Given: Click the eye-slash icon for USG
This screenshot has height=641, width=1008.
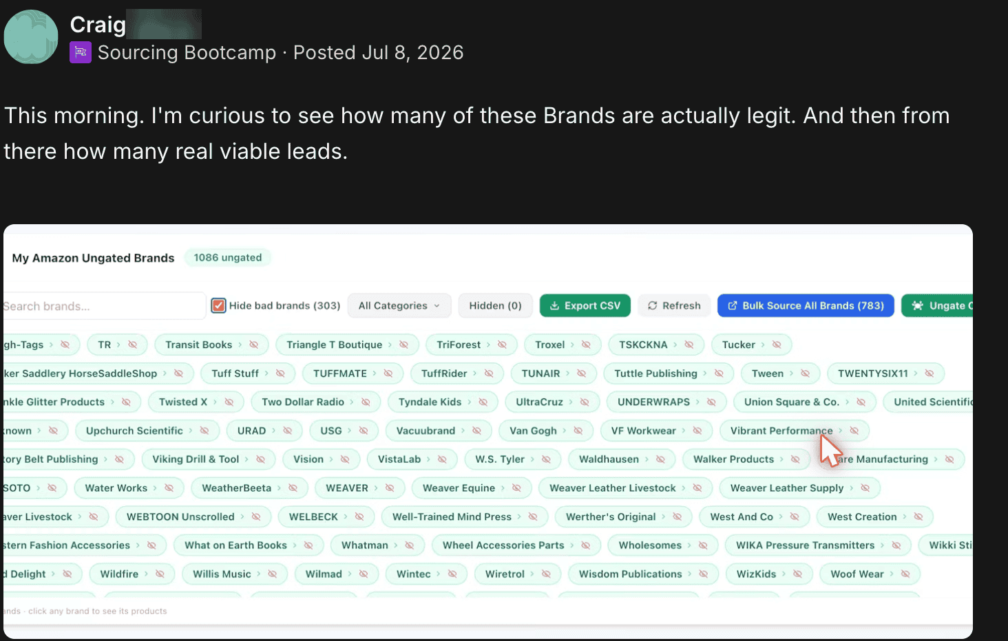Looking at the screenshot, I should point(364,431).
